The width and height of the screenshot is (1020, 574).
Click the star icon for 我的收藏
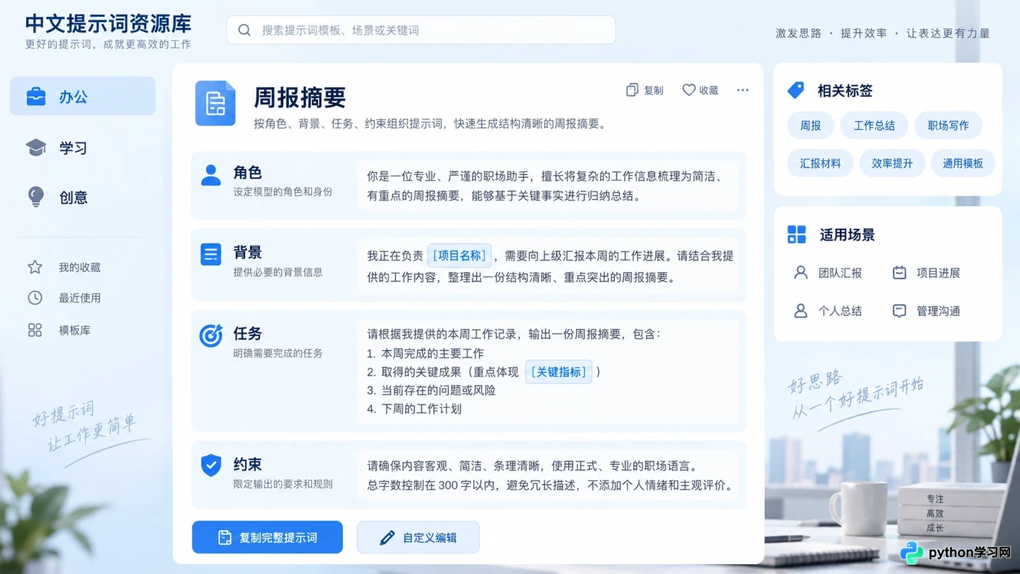click(x=35, y=267)
